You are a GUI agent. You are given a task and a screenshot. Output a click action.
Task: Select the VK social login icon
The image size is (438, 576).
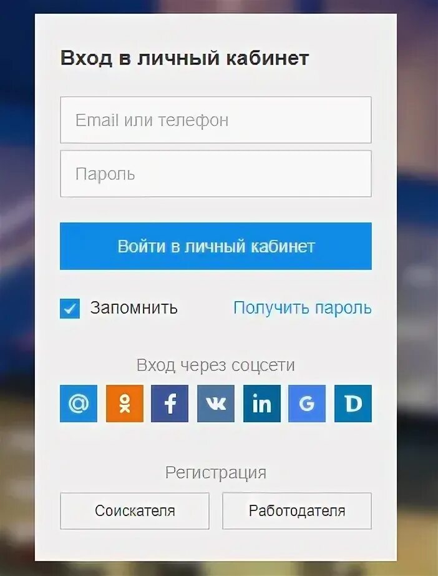216,404
